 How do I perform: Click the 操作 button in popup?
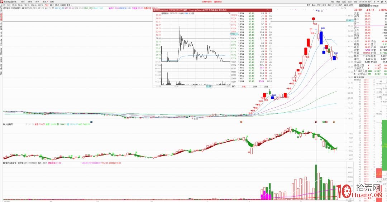point(234,87)
